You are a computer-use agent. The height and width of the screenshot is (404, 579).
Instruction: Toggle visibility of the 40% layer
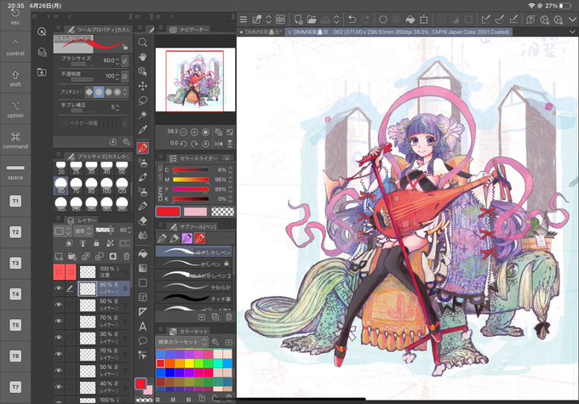[59, 387]
